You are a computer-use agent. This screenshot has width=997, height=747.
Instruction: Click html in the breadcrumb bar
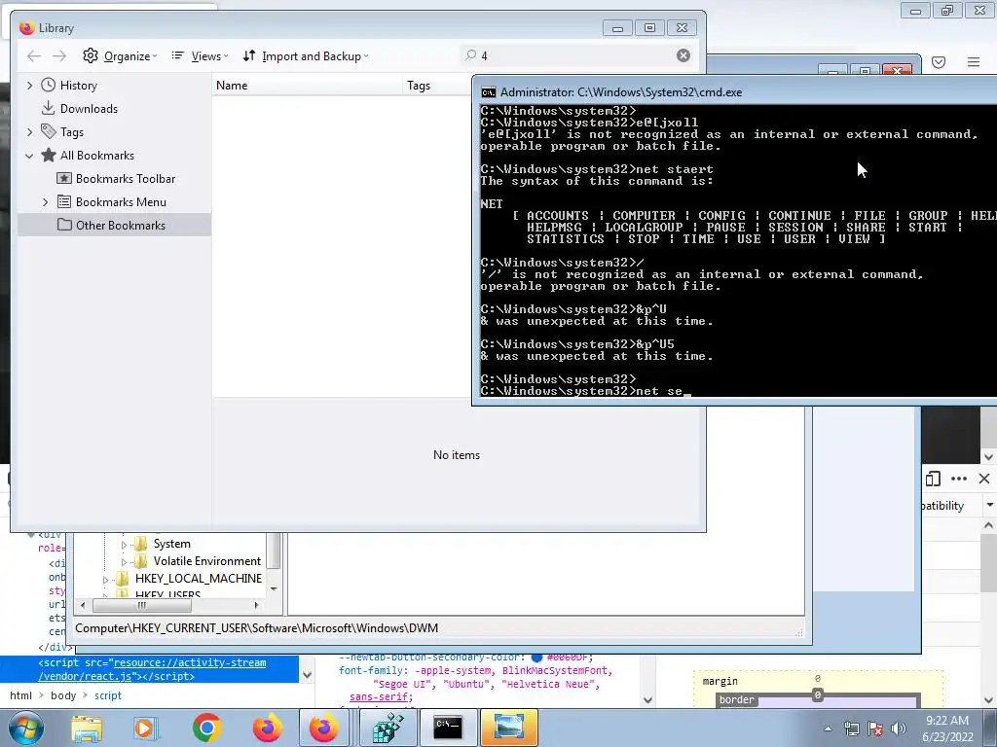click(20, 695)
